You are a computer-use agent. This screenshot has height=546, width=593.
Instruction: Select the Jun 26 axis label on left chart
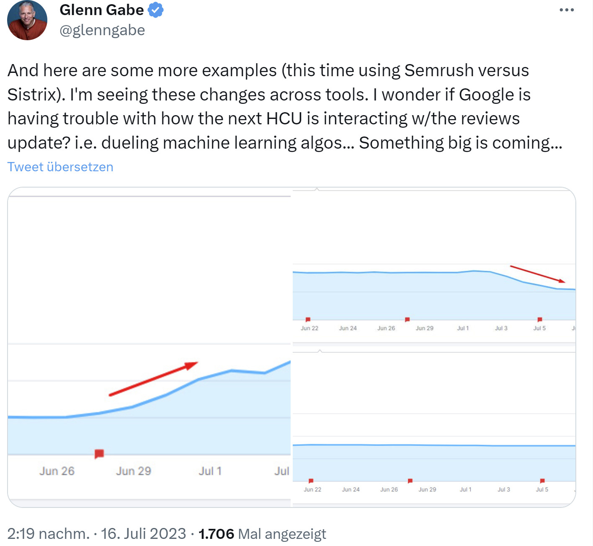click(x=57, y=471)
